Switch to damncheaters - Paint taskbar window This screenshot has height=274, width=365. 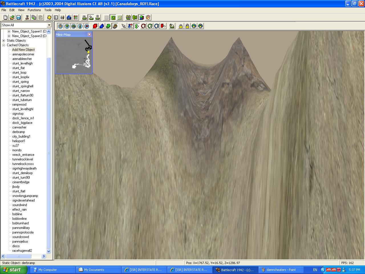tap(281, 270)
